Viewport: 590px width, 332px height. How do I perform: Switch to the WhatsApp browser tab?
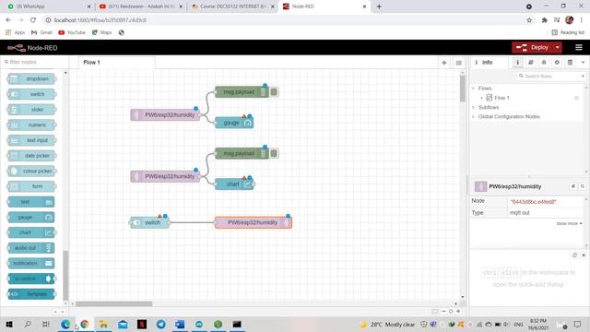click(47, 6)
